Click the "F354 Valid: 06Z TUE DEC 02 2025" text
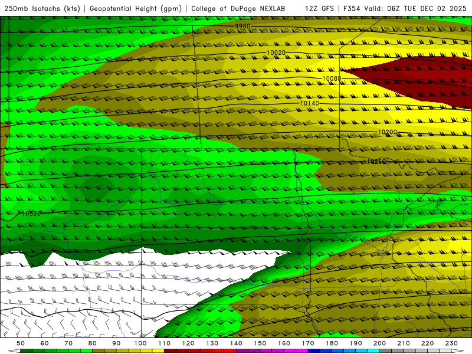The image size is (472, 354). click(405, 8)
